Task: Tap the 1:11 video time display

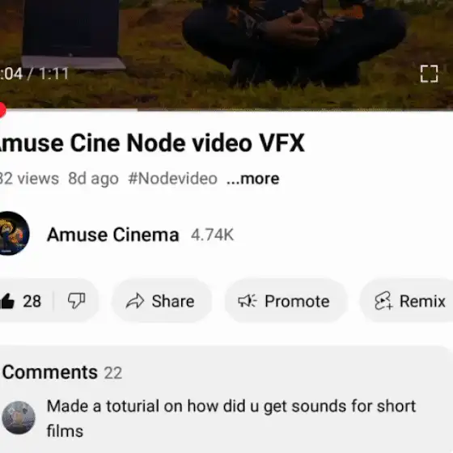Action: tap(53, 74)
